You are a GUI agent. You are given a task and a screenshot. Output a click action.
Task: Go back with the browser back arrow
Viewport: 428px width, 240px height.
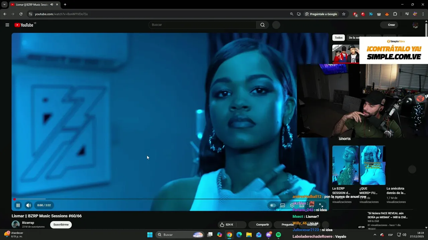5,14
